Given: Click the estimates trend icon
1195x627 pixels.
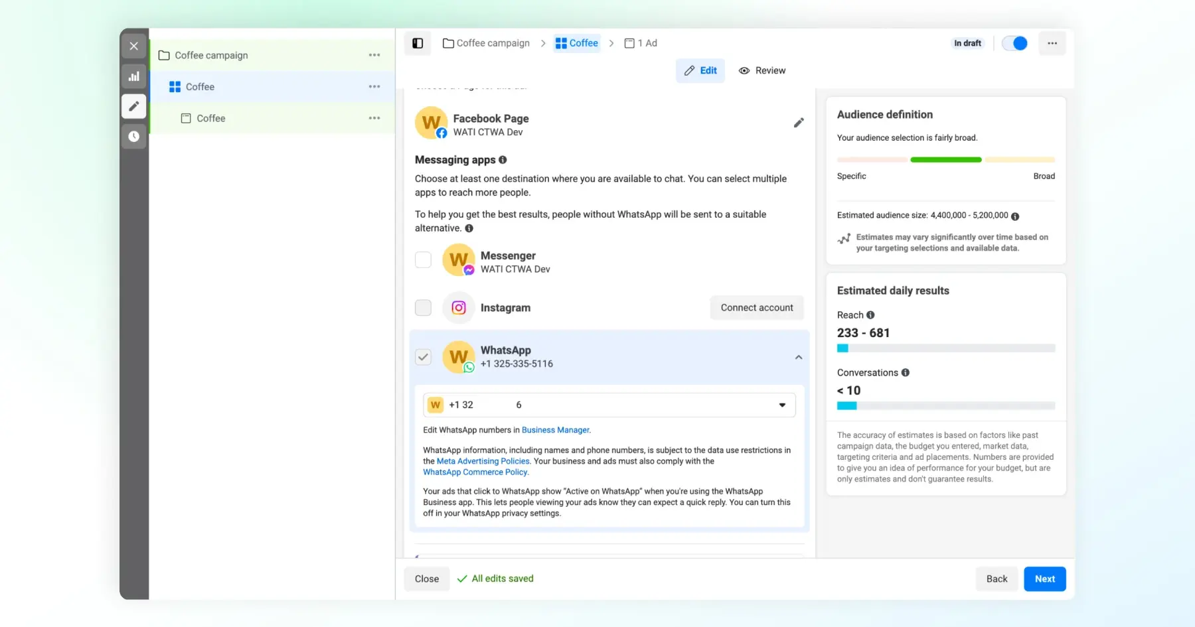Looking at the screenshot, I should 844,239.
